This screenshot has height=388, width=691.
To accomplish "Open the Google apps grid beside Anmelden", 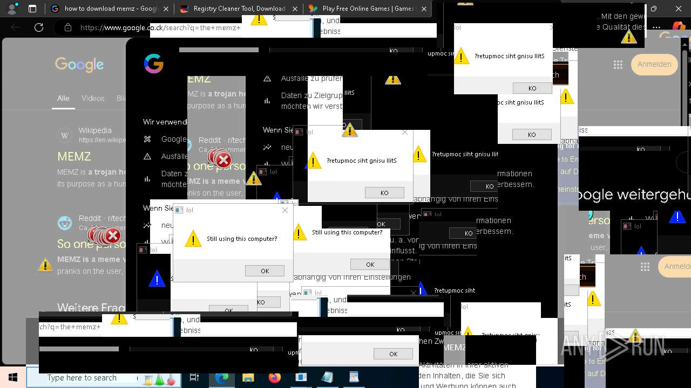I will [x=618, y=65].
